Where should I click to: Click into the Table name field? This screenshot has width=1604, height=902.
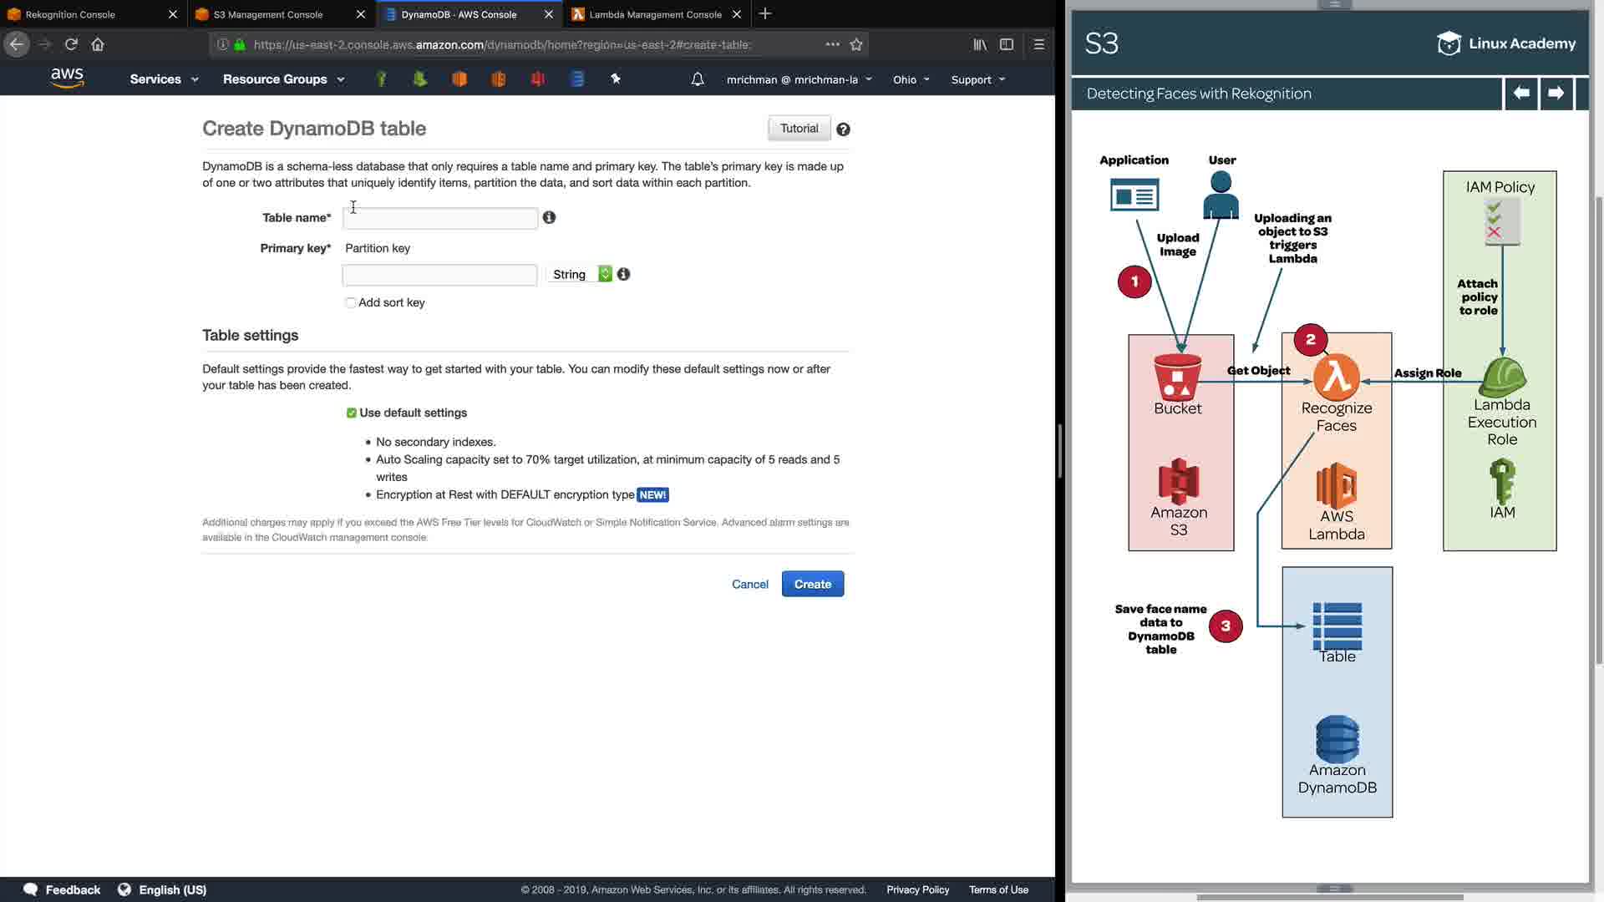click(x=440, y=218)
